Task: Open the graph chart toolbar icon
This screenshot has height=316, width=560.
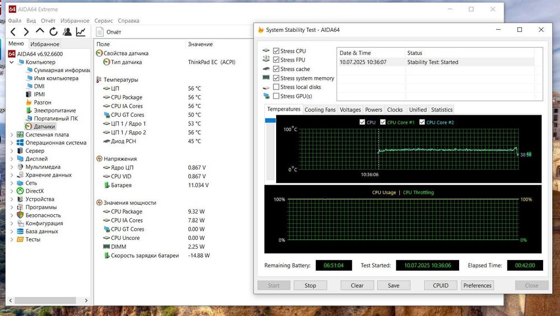Action: click(x=81, y=32)
